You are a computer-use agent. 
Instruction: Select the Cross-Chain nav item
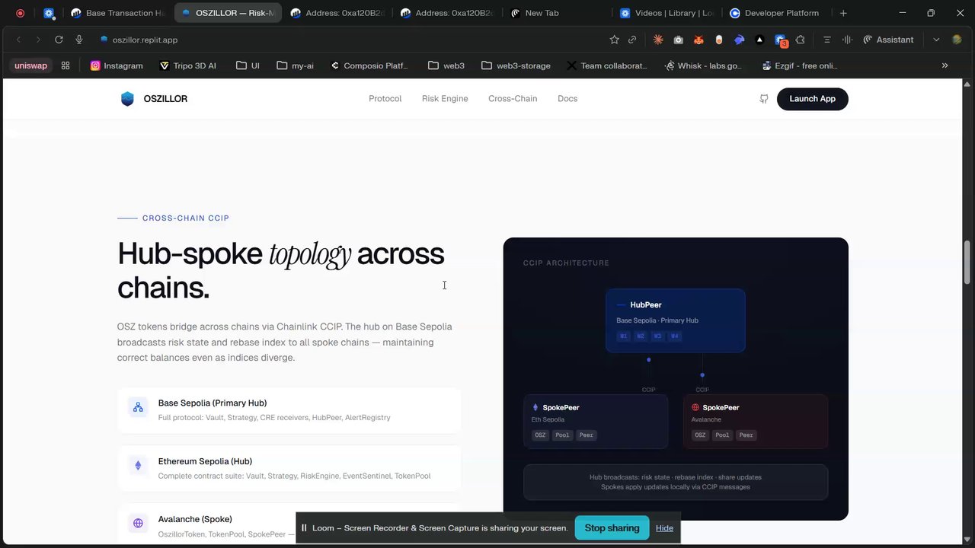(513, 99)
